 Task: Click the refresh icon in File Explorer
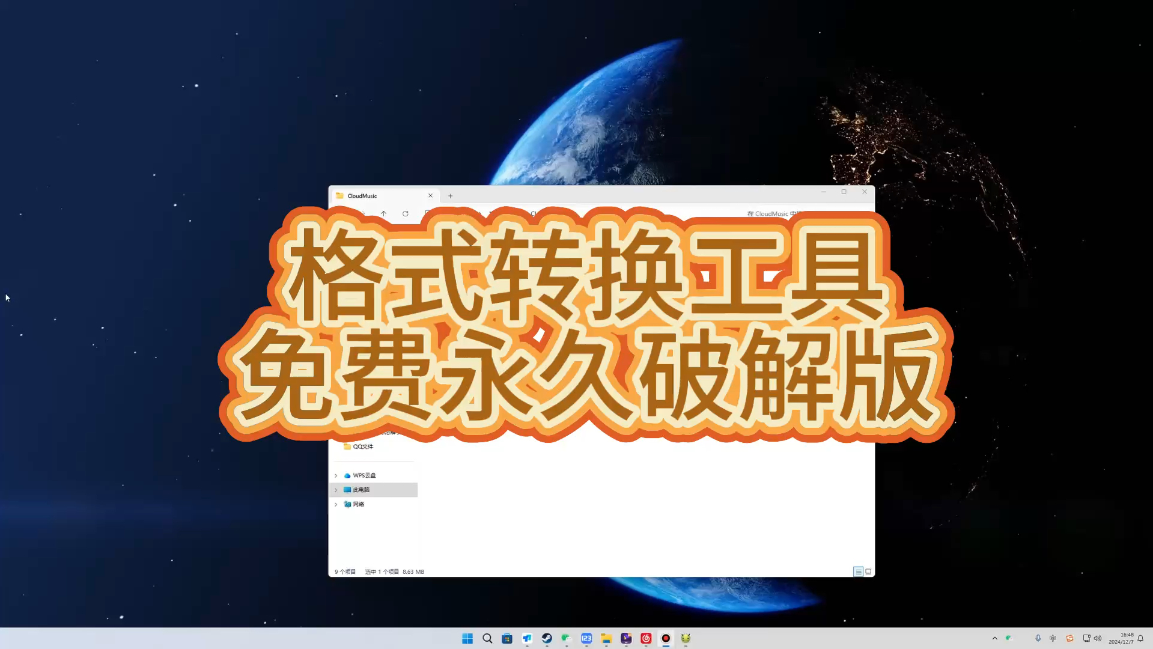tap(406, 213)
